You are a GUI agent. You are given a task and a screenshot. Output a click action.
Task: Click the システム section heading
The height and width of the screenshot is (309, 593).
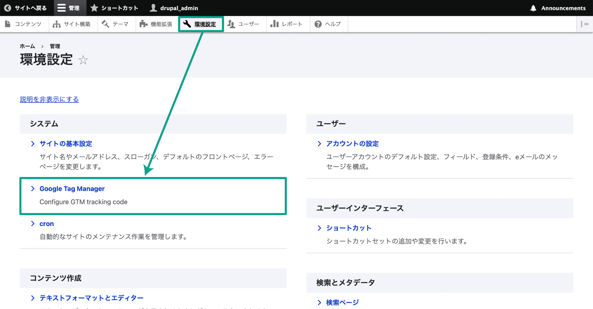click(44, 124)
